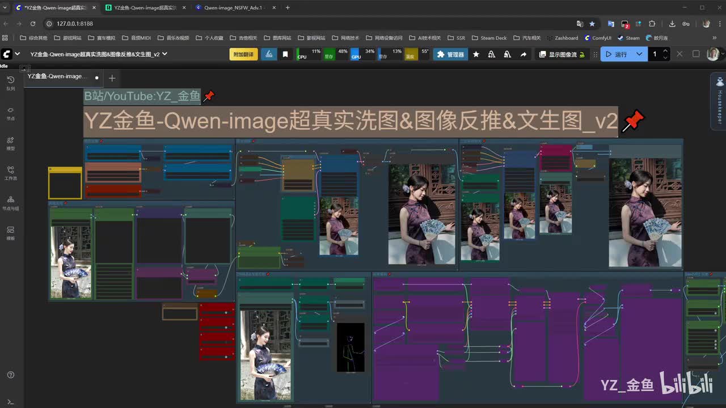The height and width of the screenshot is (408, 726).
Task: Decrease the queue batch count stepper
Action: [665, 57]
